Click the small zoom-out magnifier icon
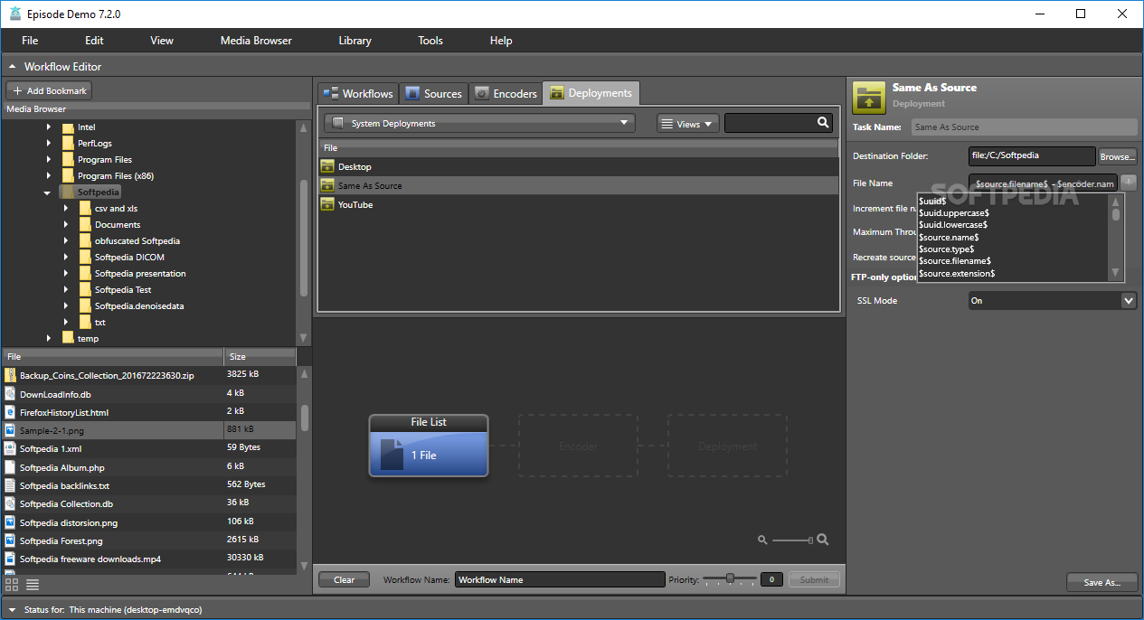 coord(762,540)
